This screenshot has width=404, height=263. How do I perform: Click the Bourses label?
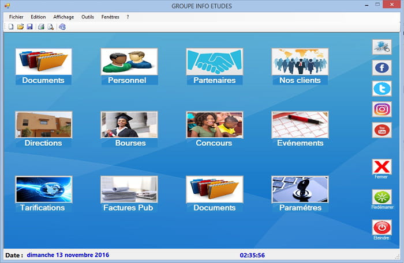point(130,143)
